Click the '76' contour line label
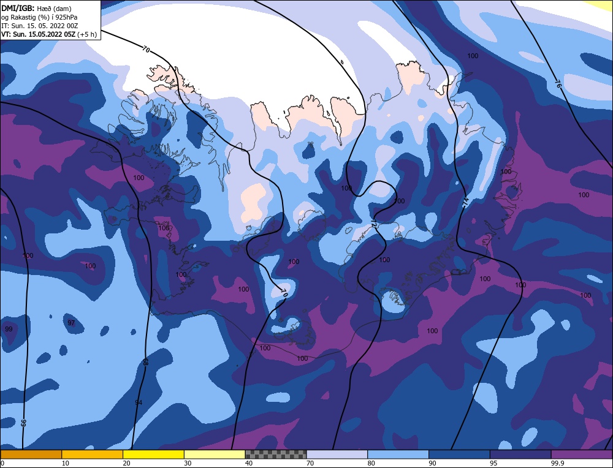Viewport: 613px width, 468px height. 558,83
